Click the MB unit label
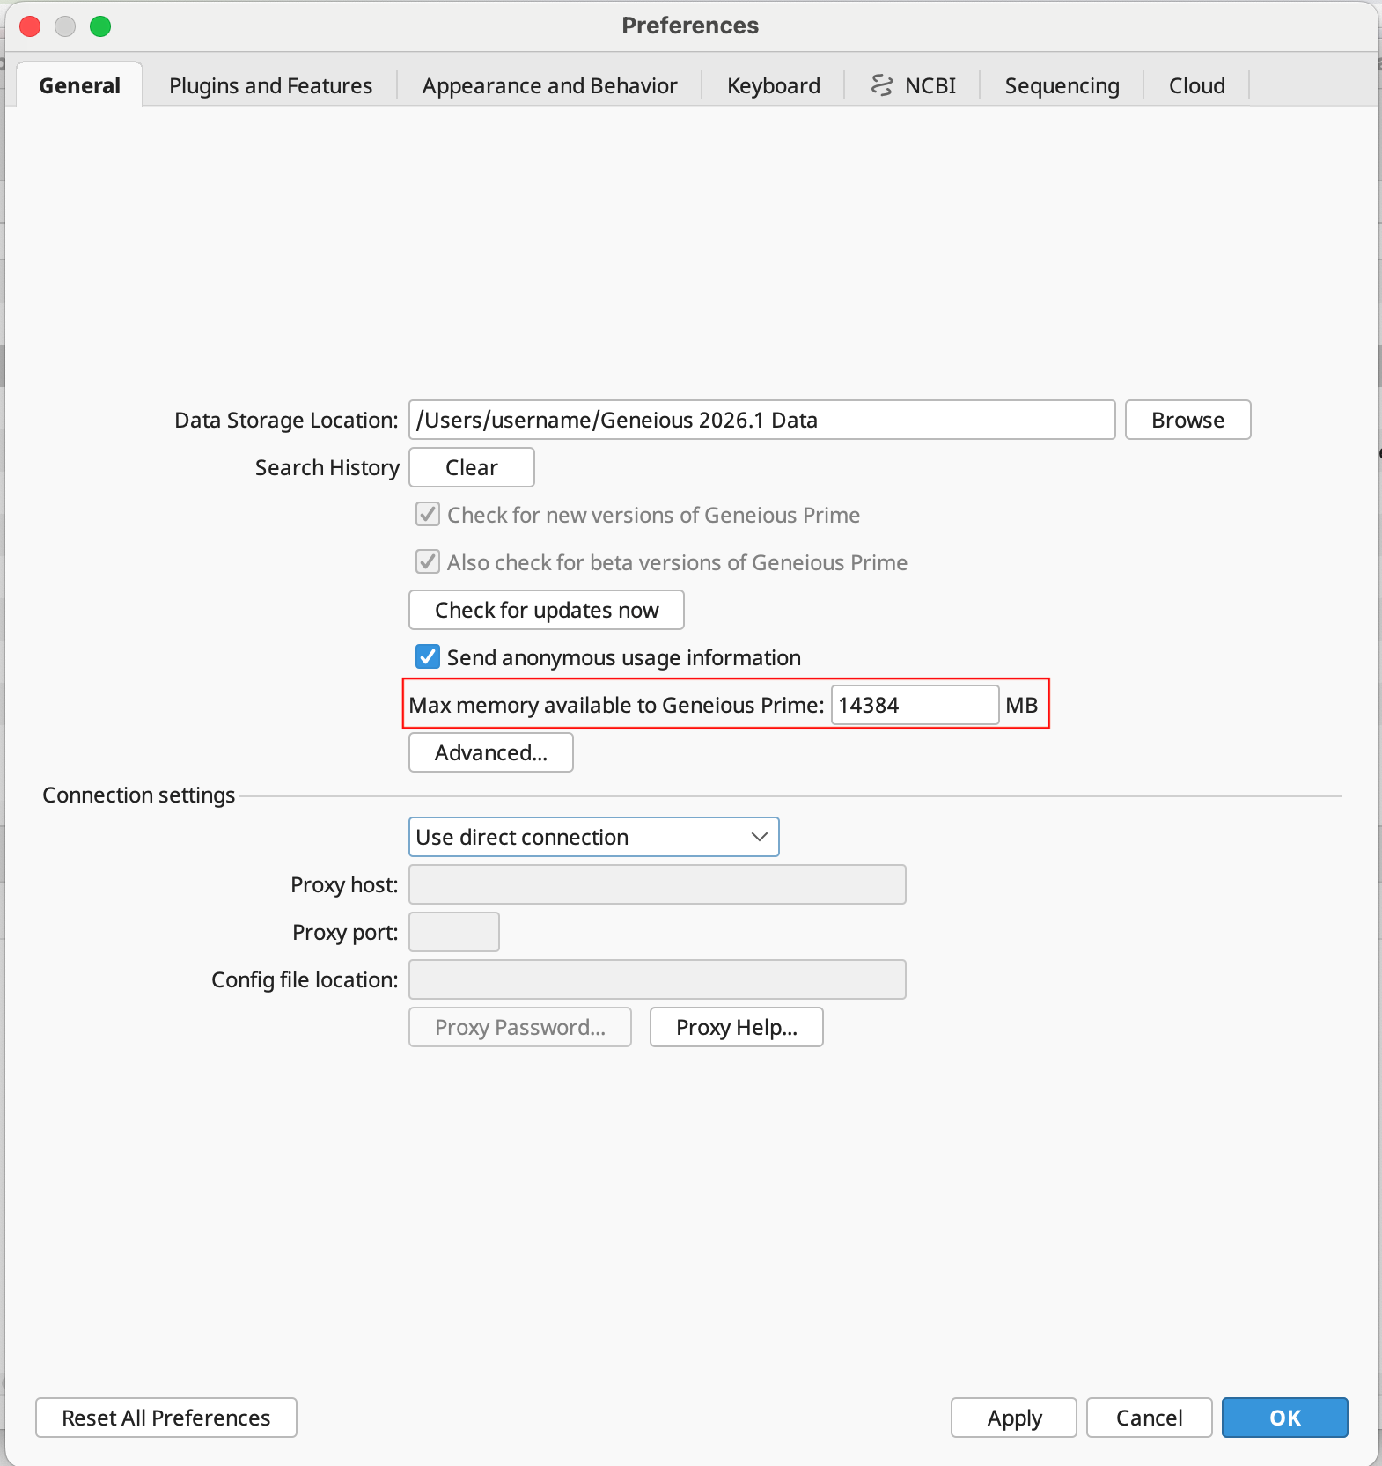Image resolution: width=1382 pixels, height=1466 pixels. [x=1021, y=705]
